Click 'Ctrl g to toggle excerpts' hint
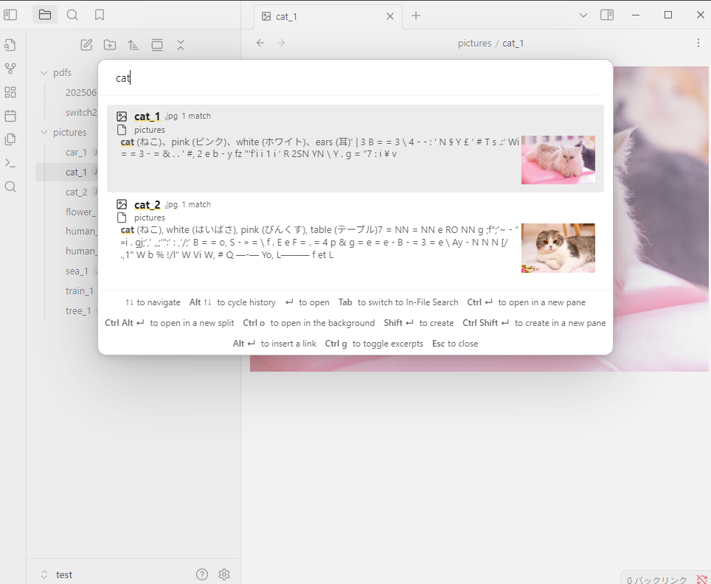Image resolution: width=711 pixels, height=584 pixels. 374,344
